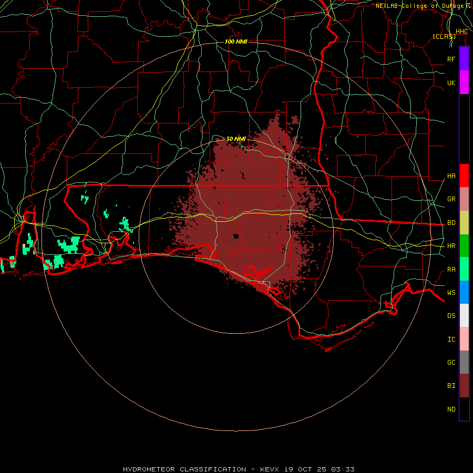Click the [CLAS] units label
473x473 pixels.
pos(444,37)
